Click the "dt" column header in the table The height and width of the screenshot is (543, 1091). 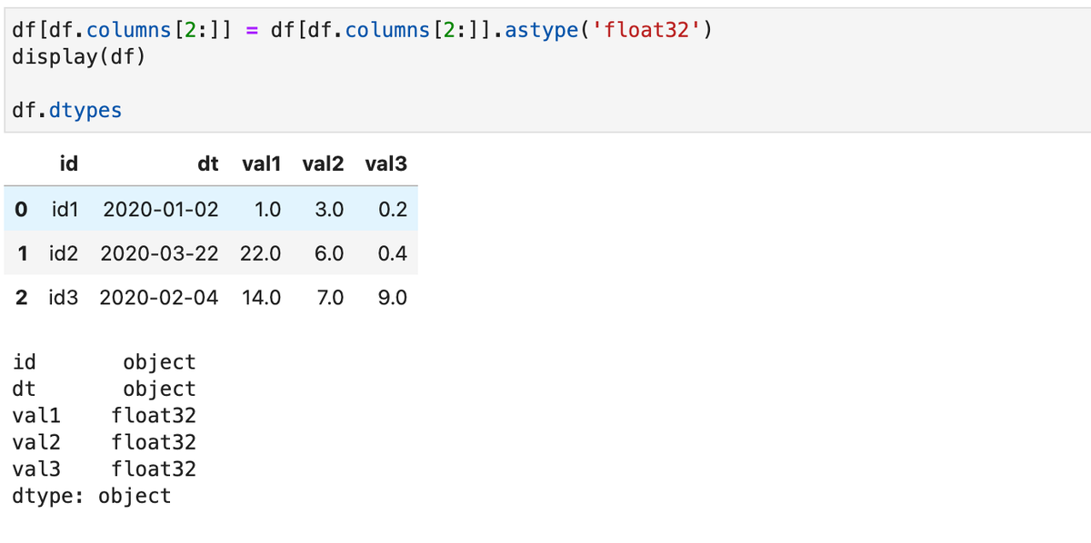pyautogui.click(x=207, y=164)
